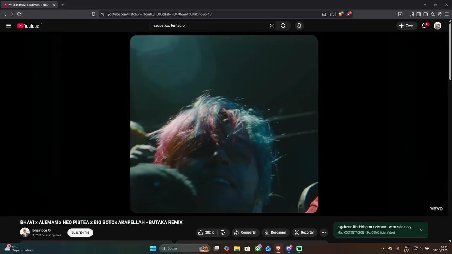This screenshot has height=254, width=452.
Task: Click the page vertical scrollbar
Action: coord(450,51)
